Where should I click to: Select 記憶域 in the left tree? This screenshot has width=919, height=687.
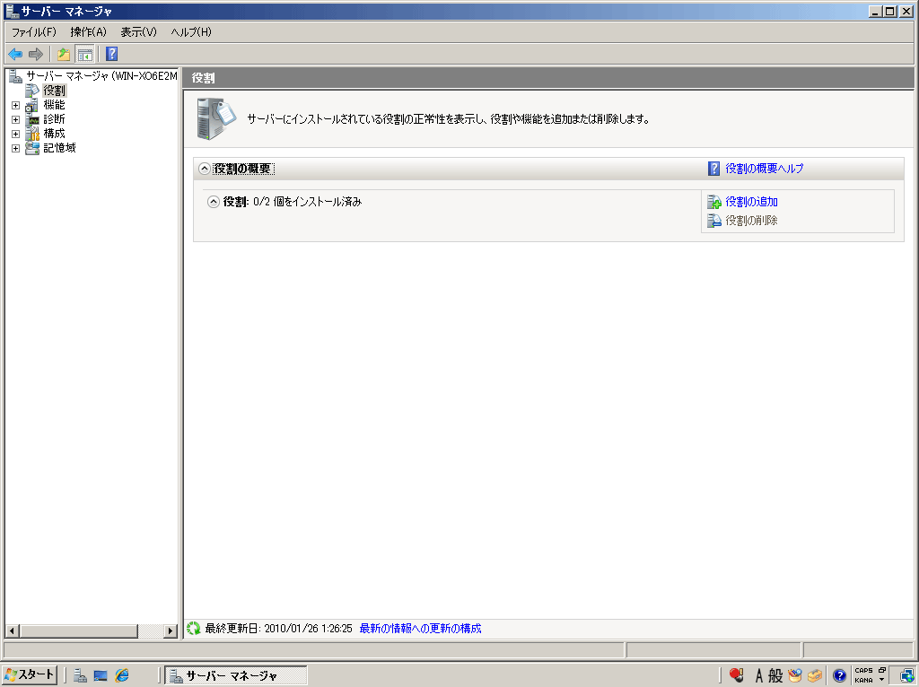60,148
